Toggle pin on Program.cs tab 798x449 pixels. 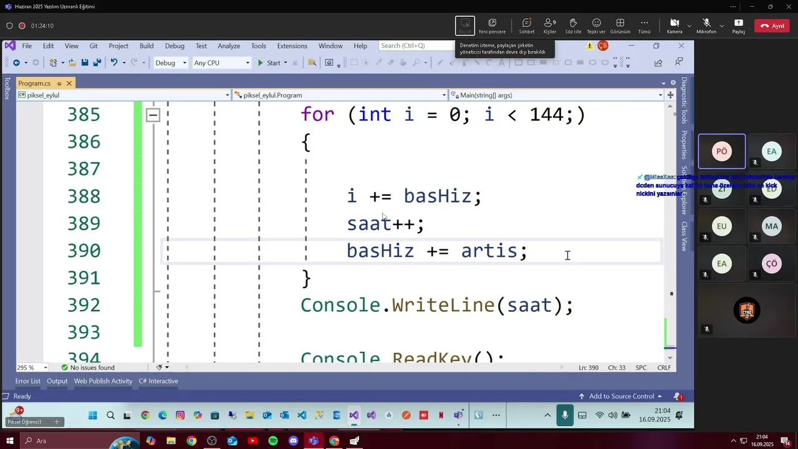point(59,83)
